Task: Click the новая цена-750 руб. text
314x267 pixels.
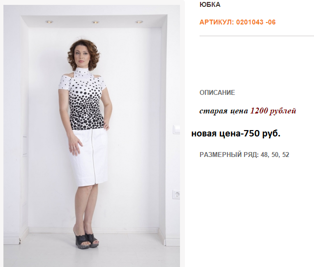Action: pyautogui.click(x=236, y=133)
